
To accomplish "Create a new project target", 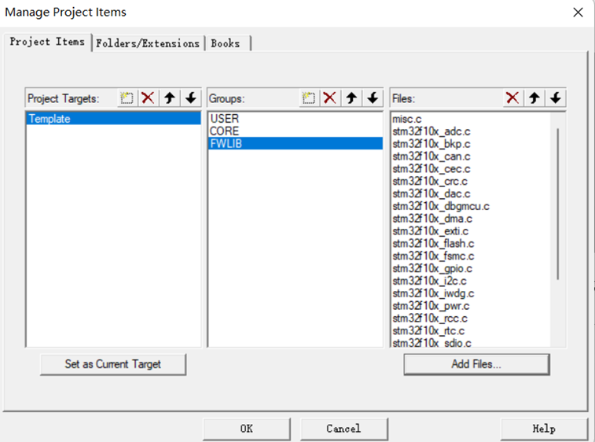I will (127, 98).
